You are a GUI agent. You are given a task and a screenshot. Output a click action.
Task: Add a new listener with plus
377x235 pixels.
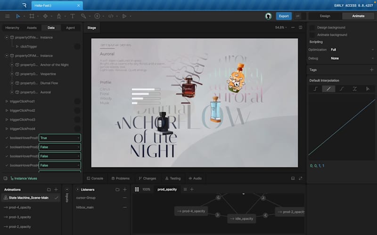coord(125,190)
